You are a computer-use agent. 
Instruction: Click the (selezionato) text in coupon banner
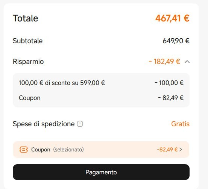coord(68,150)
